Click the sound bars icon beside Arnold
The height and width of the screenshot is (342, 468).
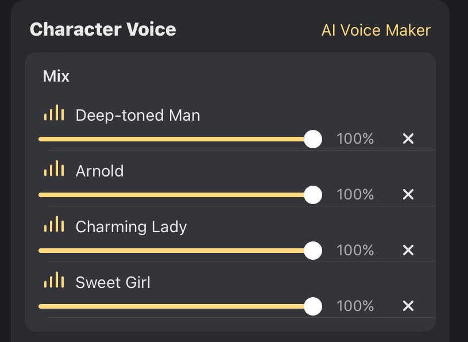[54, 170]
